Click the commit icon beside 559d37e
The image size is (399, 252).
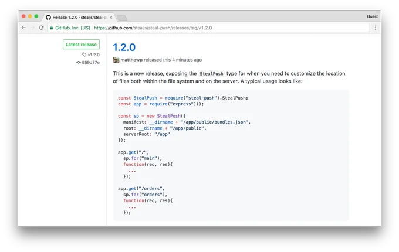coord(79,62)
